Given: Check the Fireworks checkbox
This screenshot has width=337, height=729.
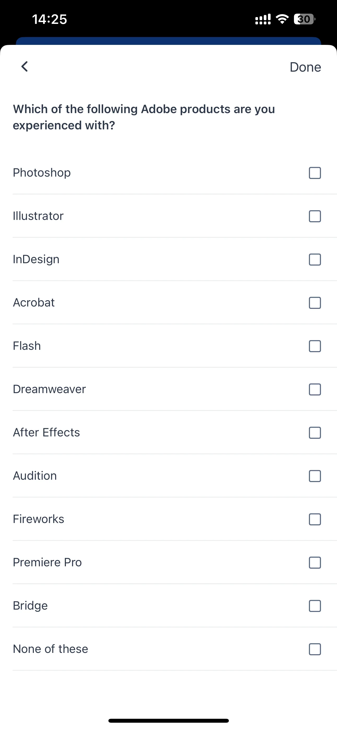Looking at the screenshot, I should (315, 519).
